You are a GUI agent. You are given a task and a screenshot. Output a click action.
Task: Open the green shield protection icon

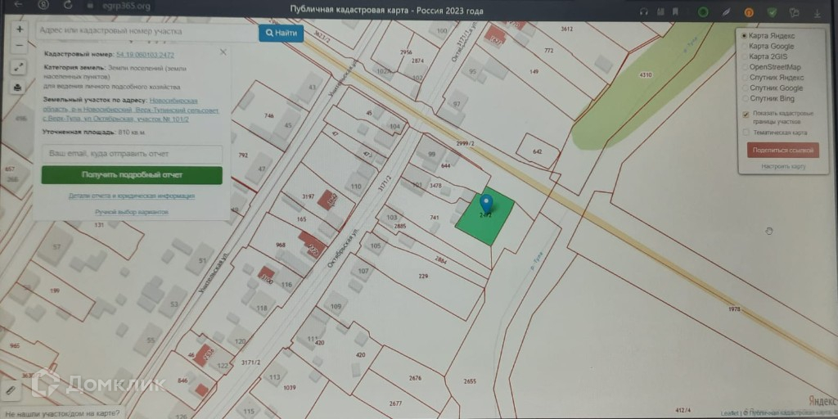pos(772,12)
